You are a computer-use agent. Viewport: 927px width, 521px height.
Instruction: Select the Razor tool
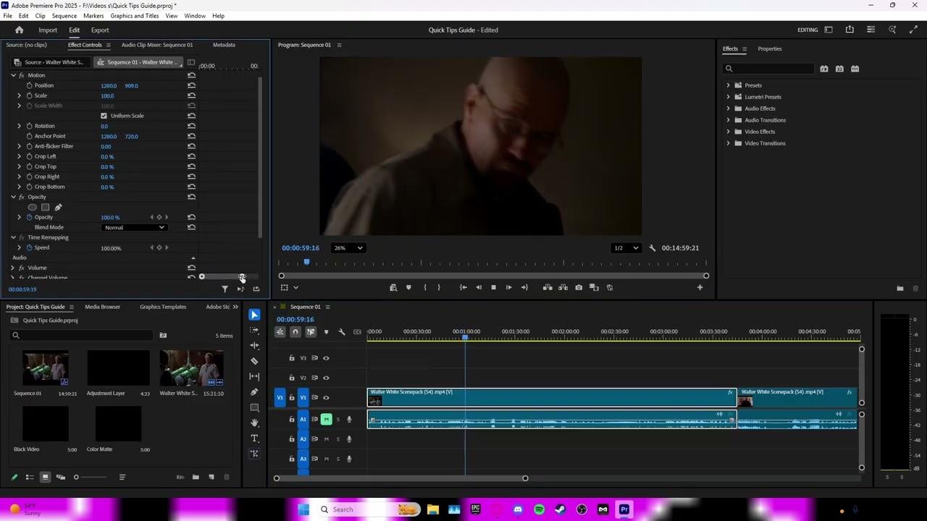[254, 360]
